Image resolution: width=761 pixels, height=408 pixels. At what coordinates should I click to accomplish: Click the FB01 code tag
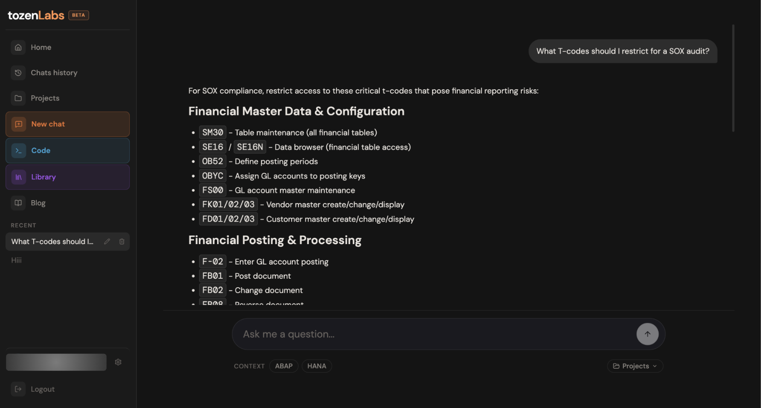[x=212, y=276]
